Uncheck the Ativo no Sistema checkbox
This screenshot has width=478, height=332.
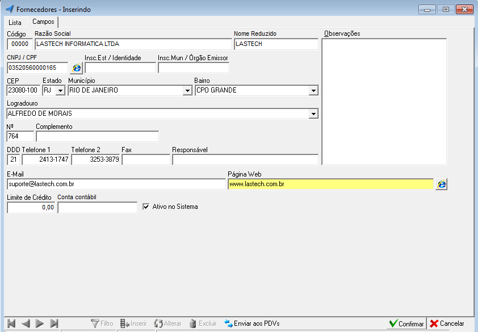tap(146, 207)
